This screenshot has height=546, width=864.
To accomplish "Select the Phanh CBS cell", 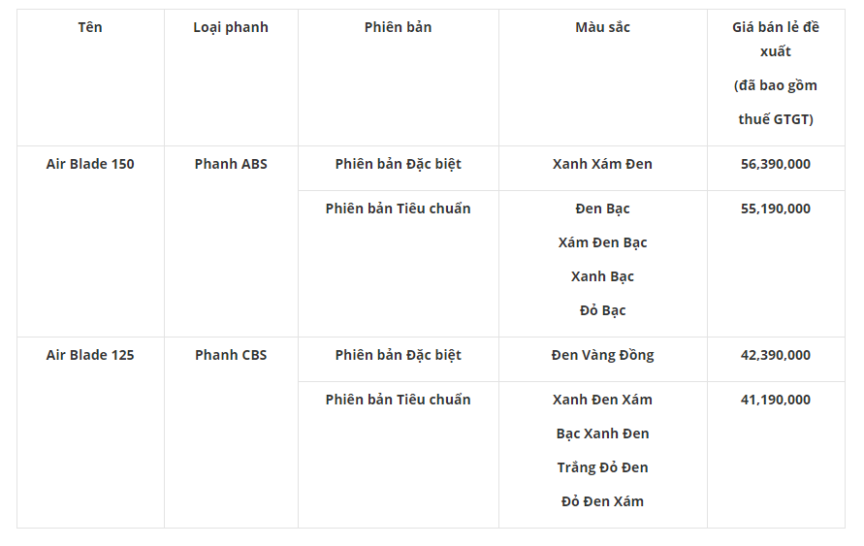I will pos(231,355).
